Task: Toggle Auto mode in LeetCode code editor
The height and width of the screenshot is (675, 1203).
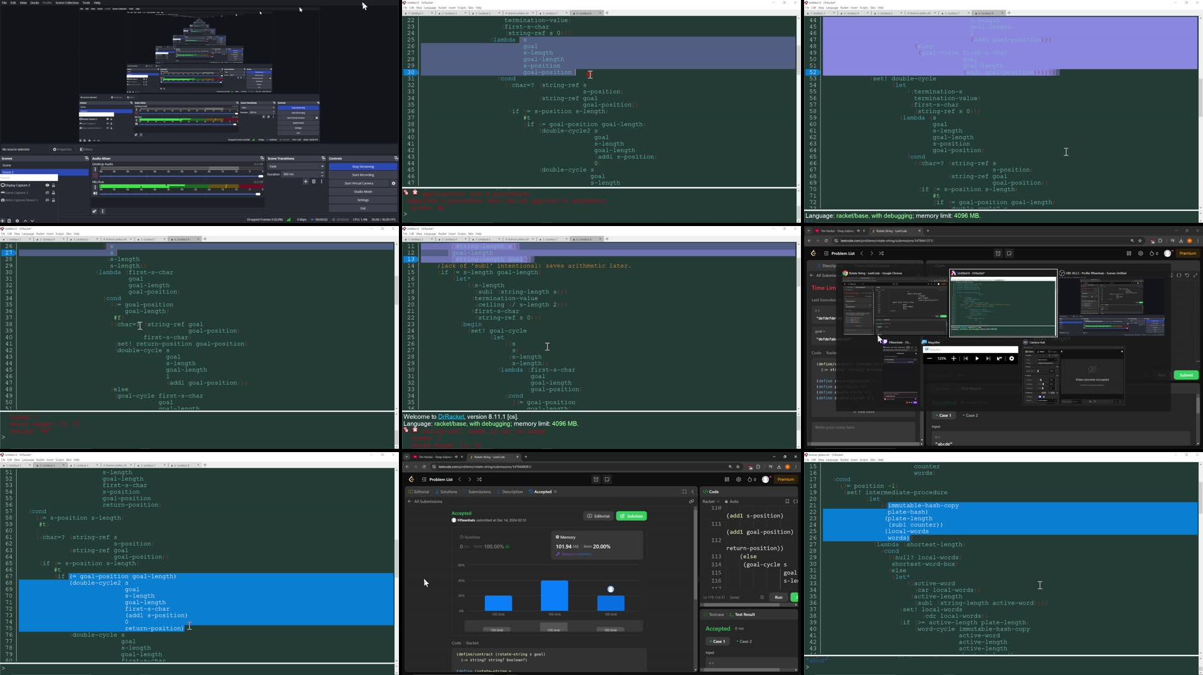Action: tap(732, 502)
